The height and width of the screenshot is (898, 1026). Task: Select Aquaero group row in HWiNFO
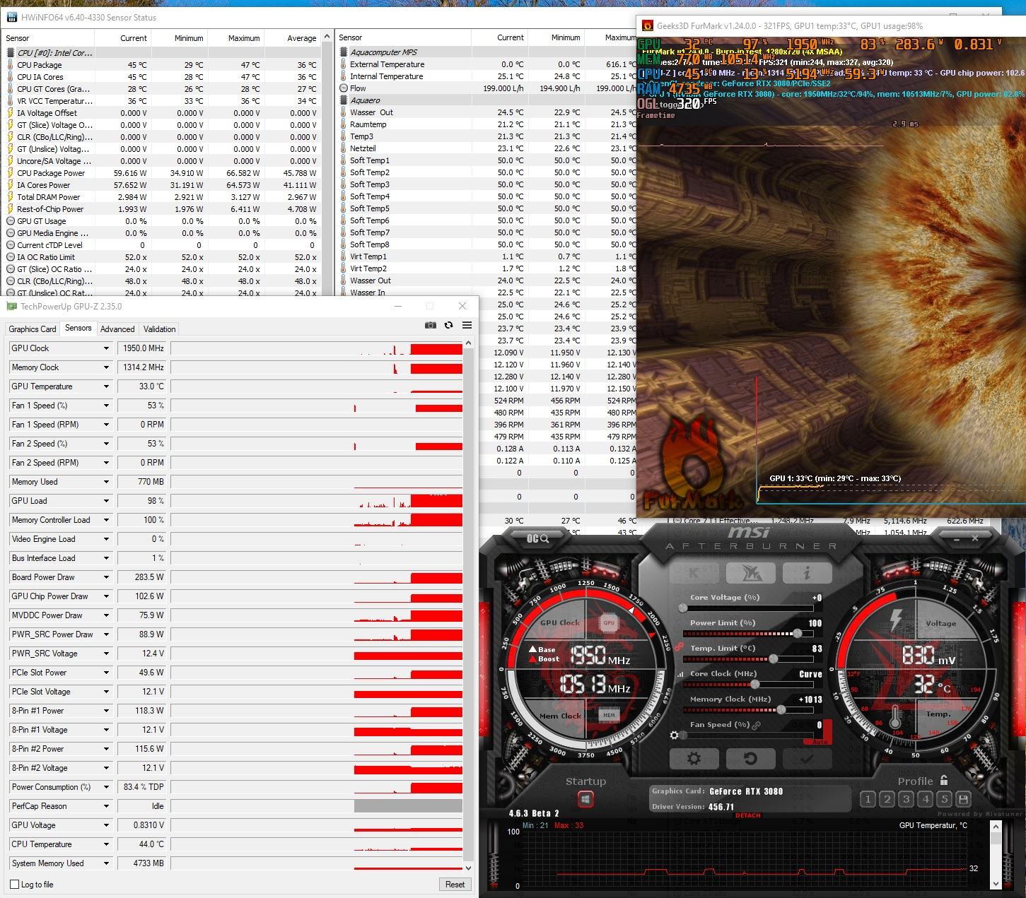pos(486,100)
